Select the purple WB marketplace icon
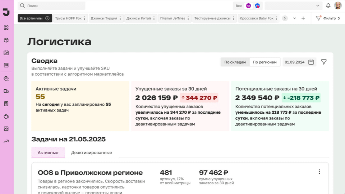Viewport: 345px width, 194px height. click(248, 6)
